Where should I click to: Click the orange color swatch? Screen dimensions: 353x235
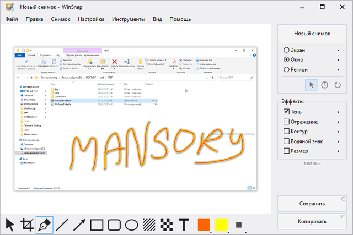click(204, 225)
